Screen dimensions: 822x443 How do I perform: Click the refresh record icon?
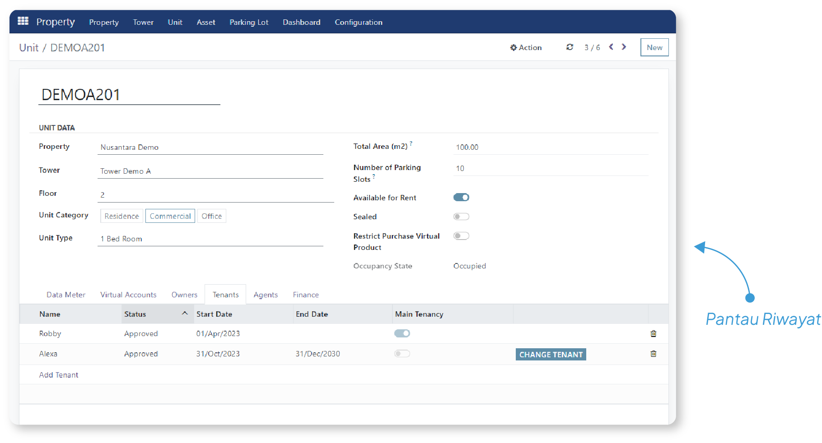570,47
